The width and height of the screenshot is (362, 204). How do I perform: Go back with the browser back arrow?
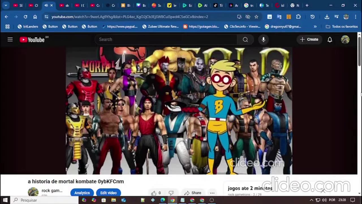pos(6,17)
